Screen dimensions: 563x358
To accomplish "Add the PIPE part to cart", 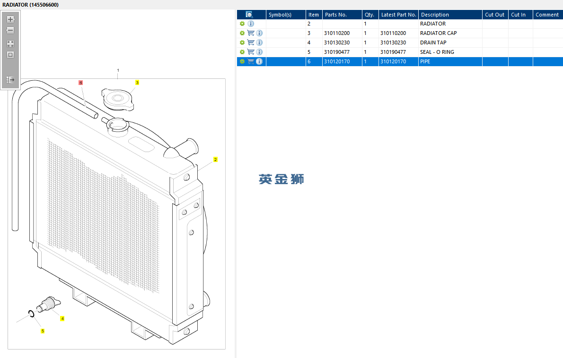I will 251,62.
